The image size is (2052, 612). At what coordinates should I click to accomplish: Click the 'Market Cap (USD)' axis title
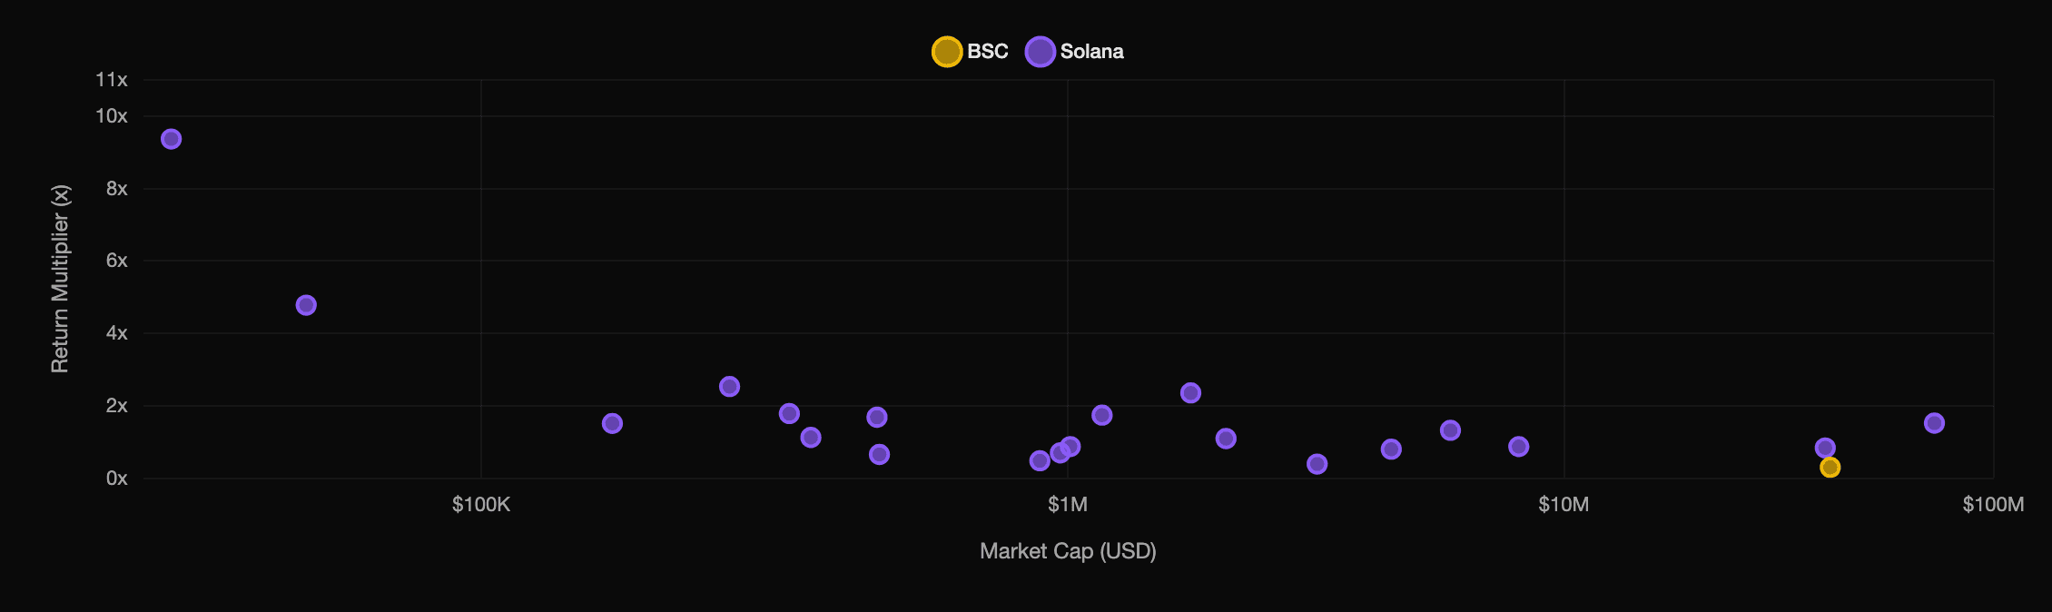click(1068, 551)
